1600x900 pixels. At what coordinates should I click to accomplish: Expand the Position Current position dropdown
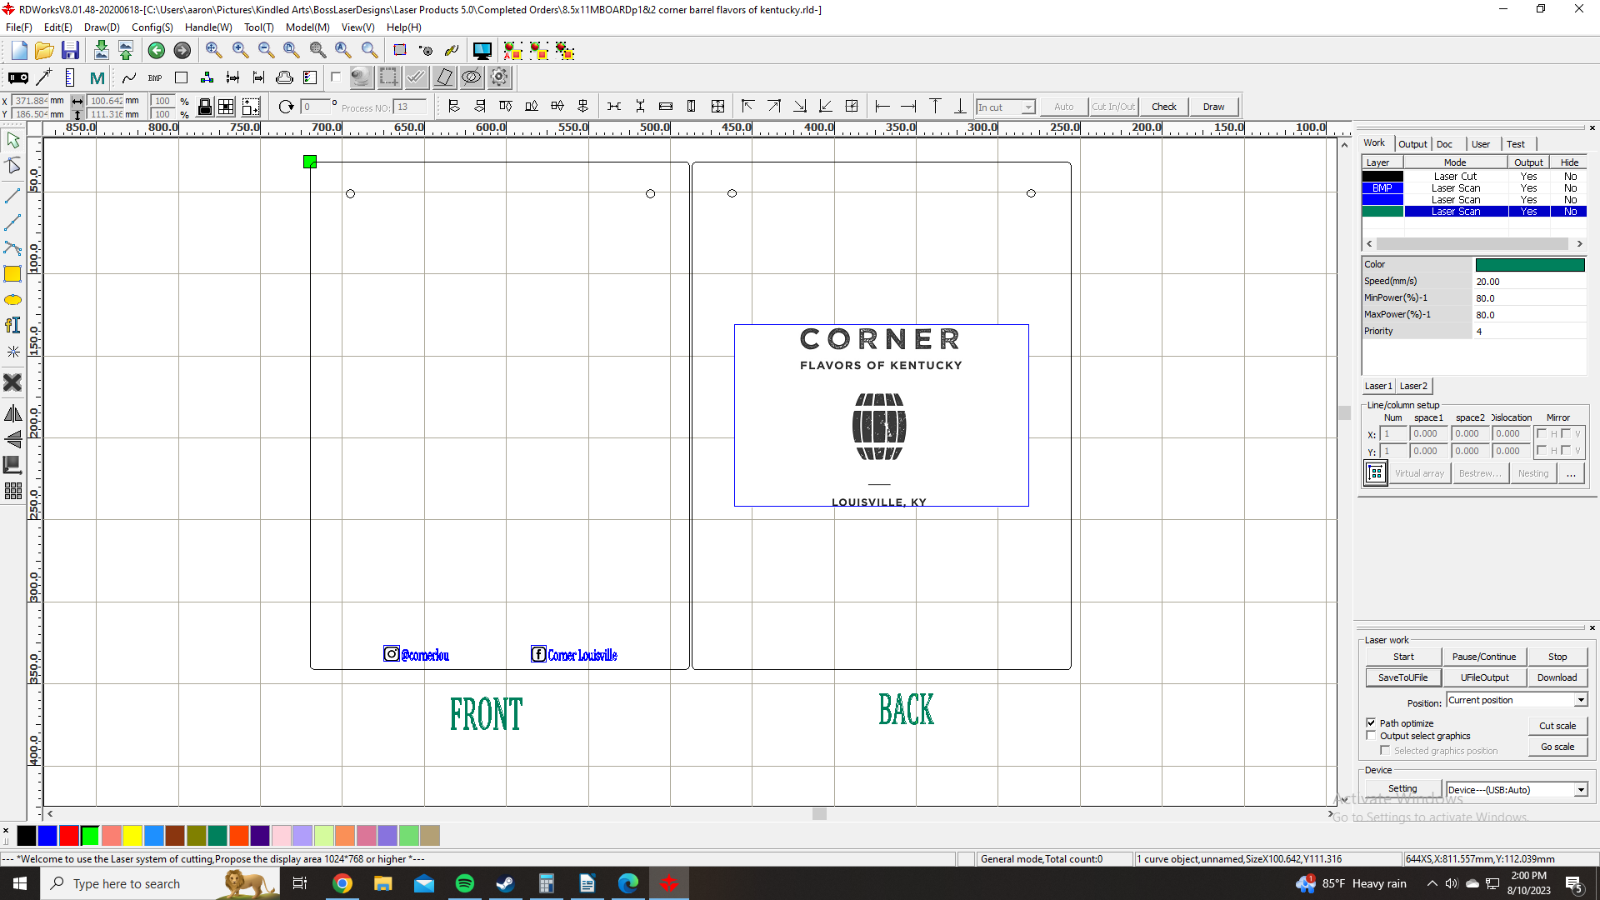tap(1580, 700)
